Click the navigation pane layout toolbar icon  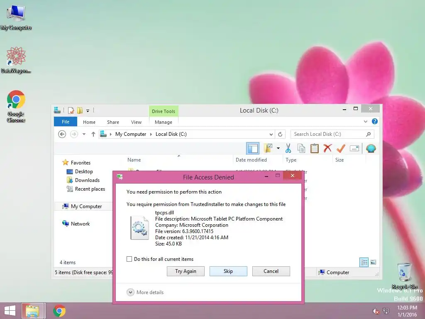click(253, 148)
